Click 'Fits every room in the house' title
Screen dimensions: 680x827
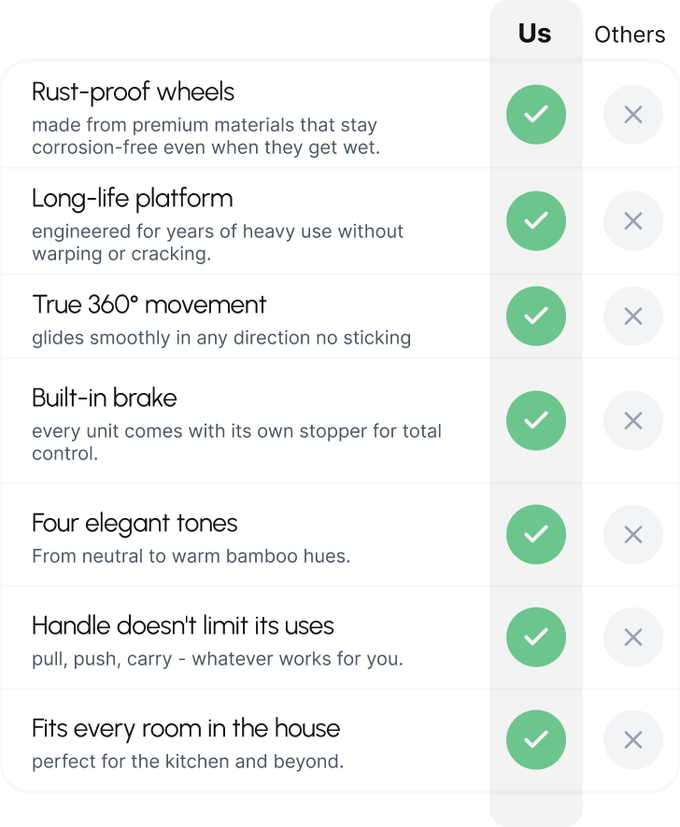[186, 728]
